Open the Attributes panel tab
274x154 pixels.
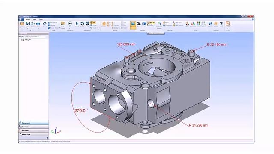[x=34, y=130]
